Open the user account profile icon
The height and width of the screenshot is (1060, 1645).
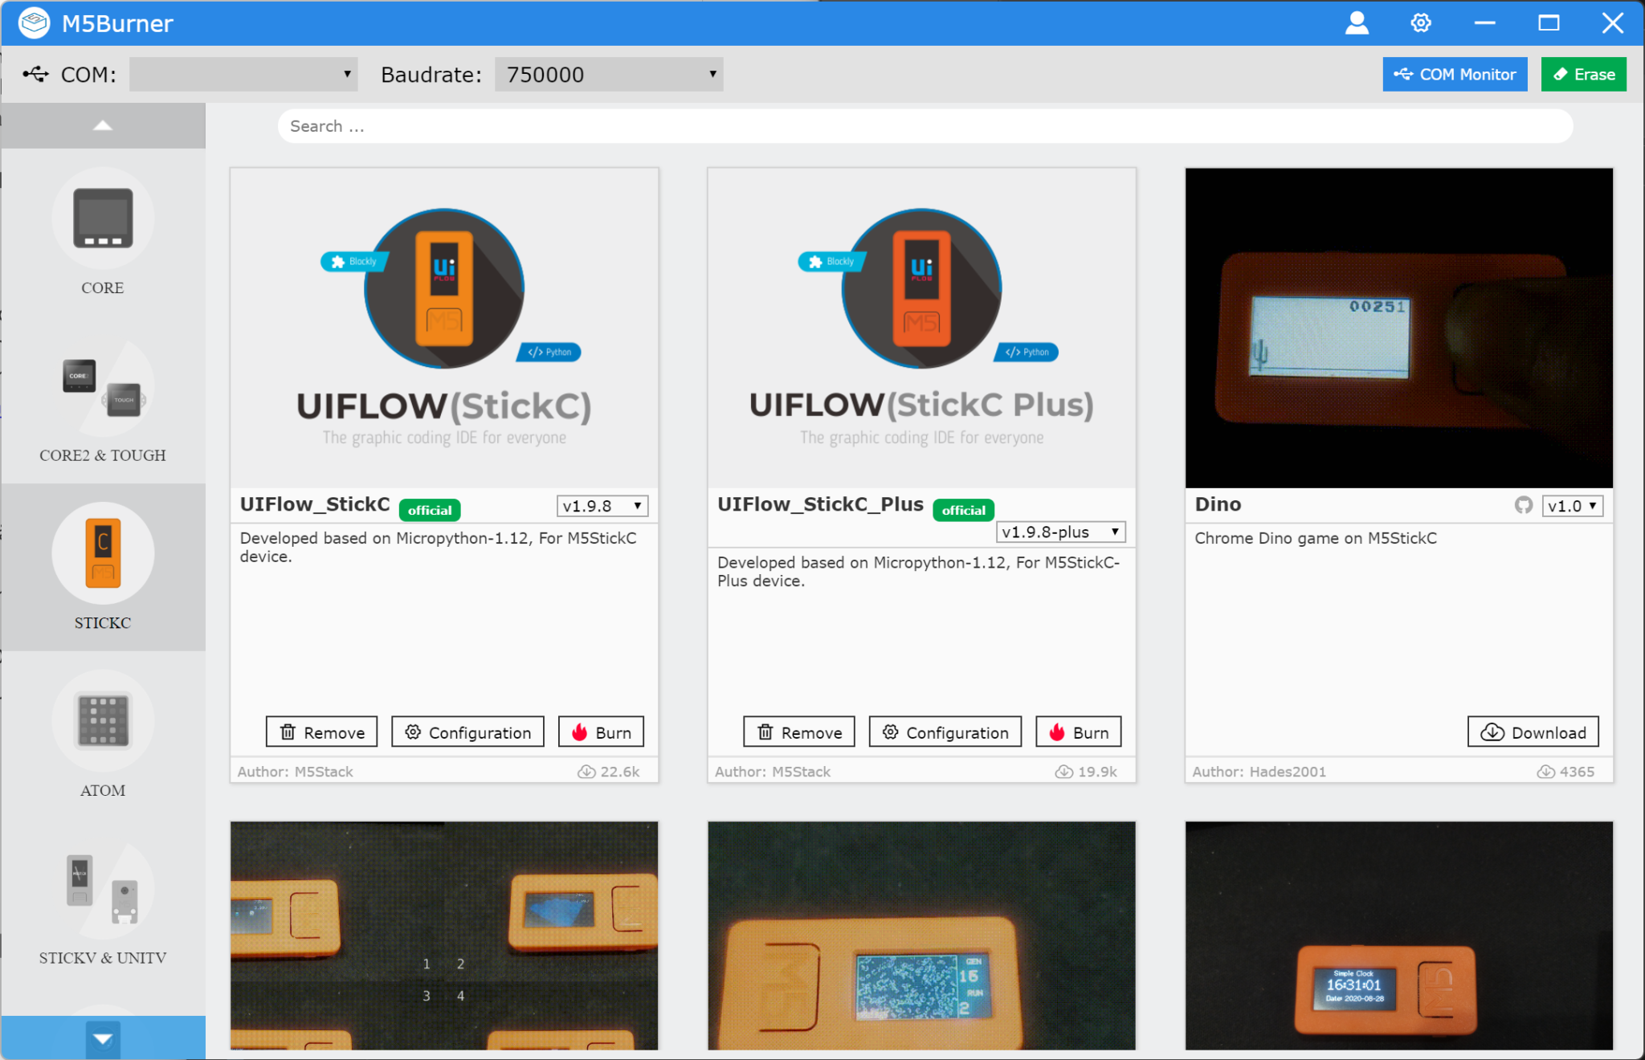click(x=1357, y=23)
